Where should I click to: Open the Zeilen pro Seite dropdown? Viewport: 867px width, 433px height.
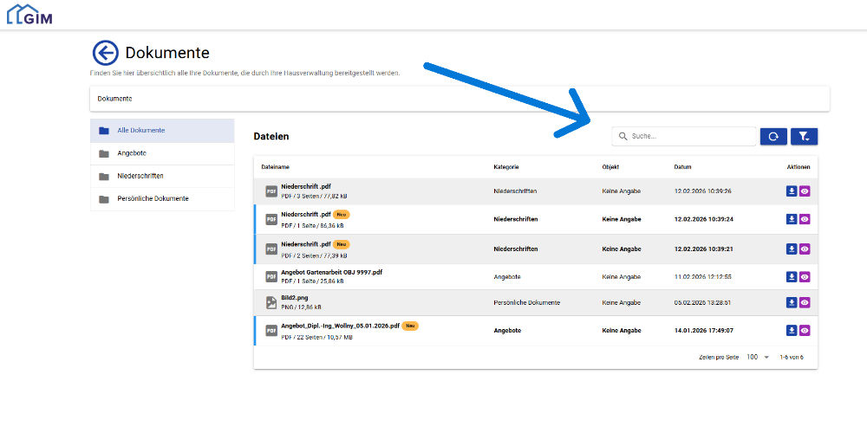pyautogui.click(x=757, y=357)
